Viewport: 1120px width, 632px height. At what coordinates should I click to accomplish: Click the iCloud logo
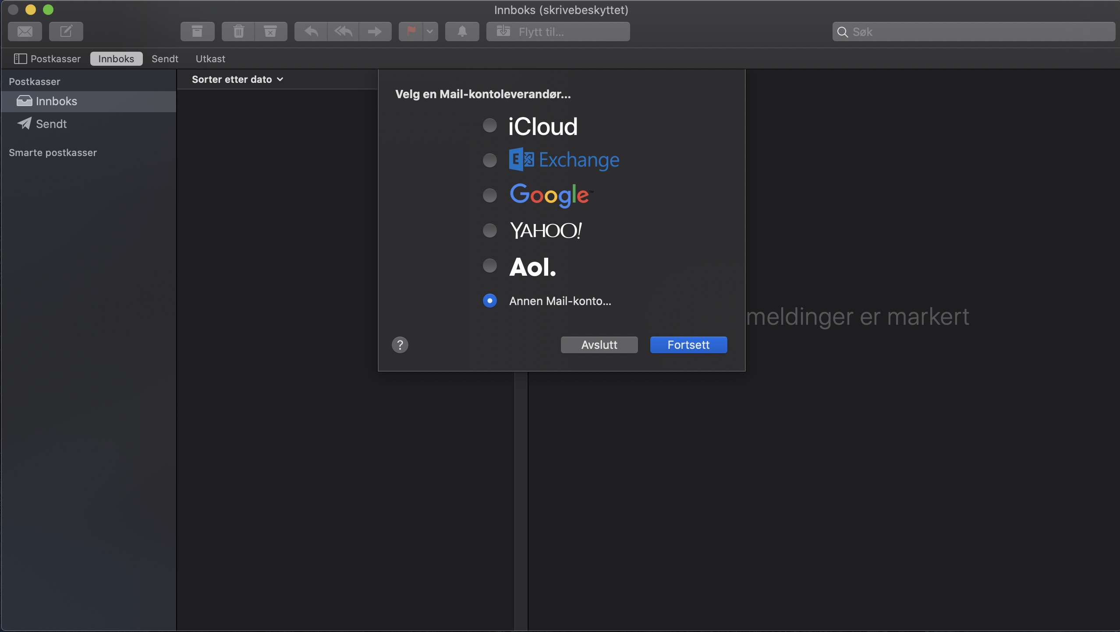pyautogui.click(x=543, y=127)
